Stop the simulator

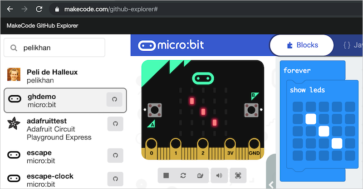tap(166, 175)
